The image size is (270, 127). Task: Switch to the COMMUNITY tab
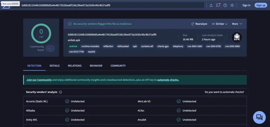point(118,66)
